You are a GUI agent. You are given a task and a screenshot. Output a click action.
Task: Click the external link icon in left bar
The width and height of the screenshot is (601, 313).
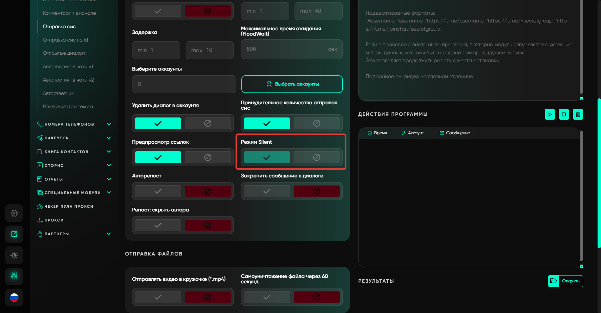coord(14,234)
